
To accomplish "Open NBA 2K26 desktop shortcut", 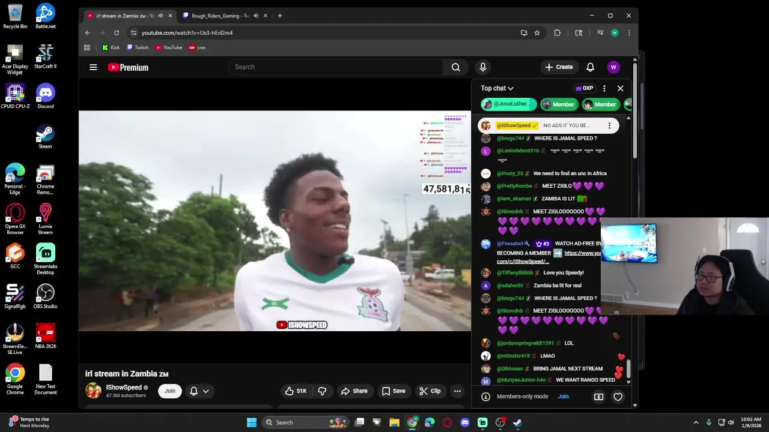I will coord(45,337).
